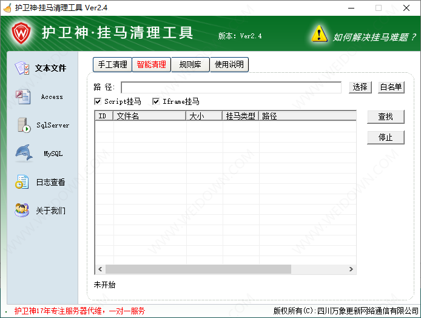The height and width of the screenshot is (318, 421).
Task: Close the 护卫神 window
Action: pos(406,8)
